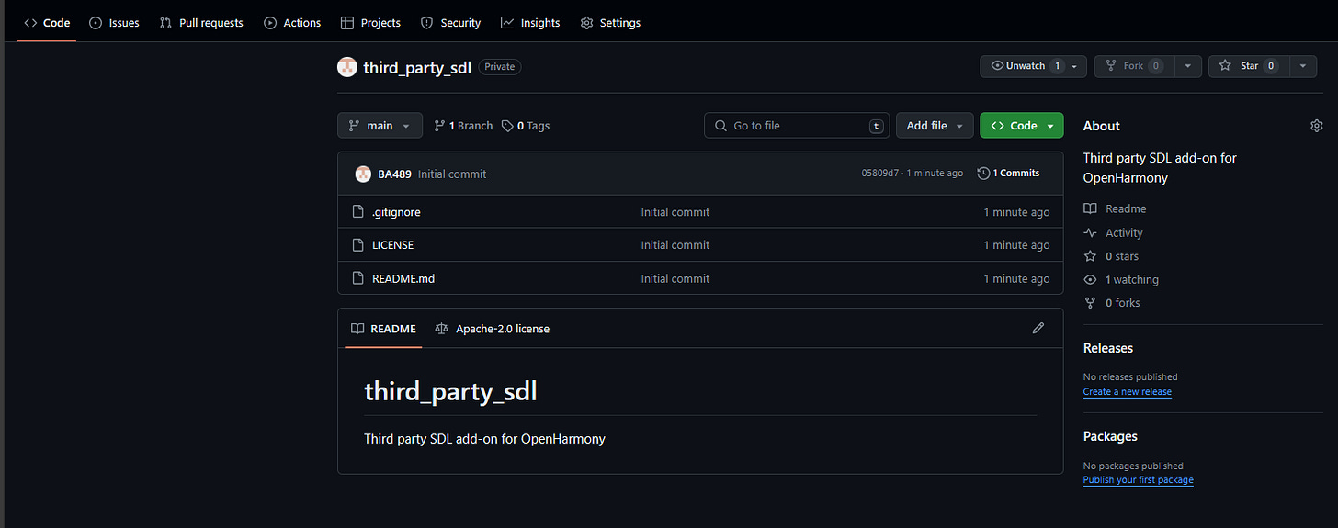Screen dimensions: 1338x528
Task: View the 0 Tags link
Action: [526, 126]
